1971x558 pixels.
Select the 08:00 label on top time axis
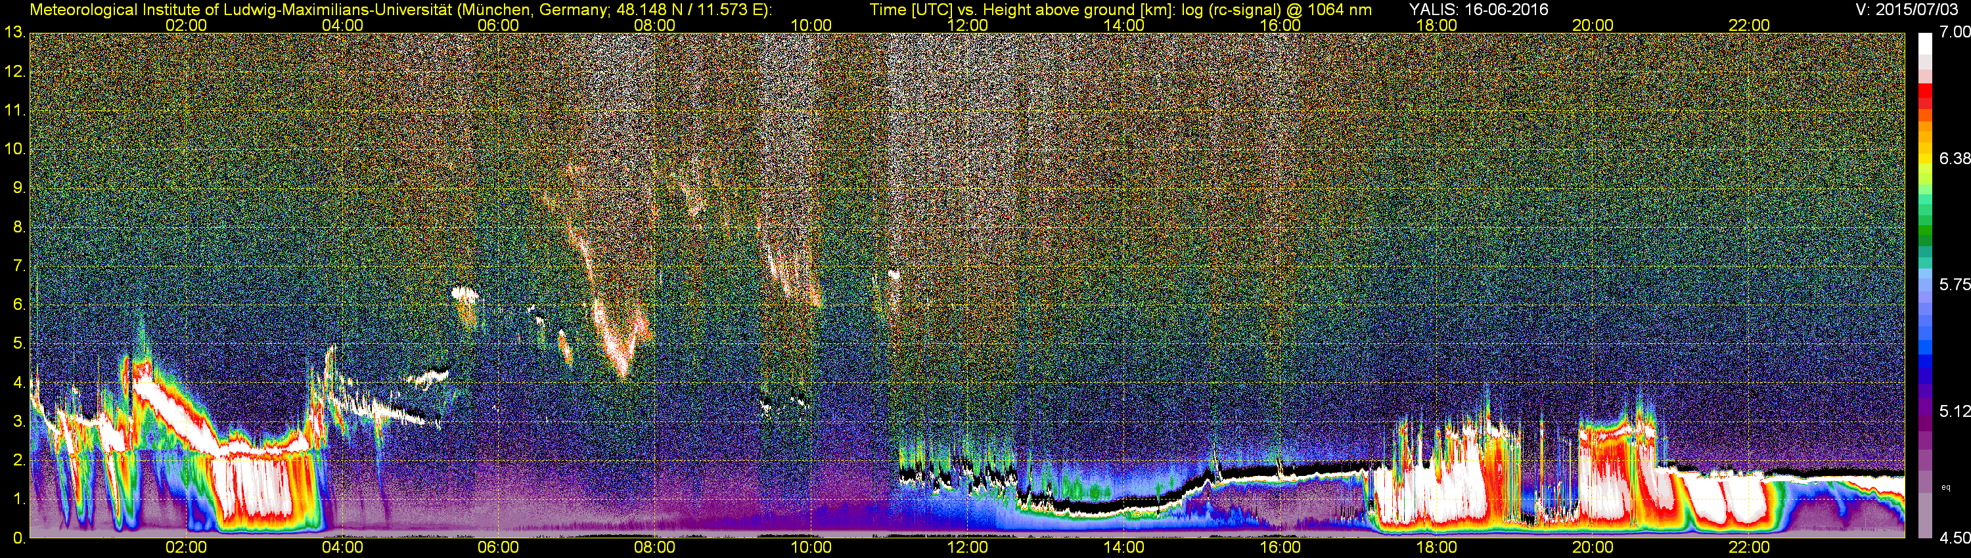655,25
